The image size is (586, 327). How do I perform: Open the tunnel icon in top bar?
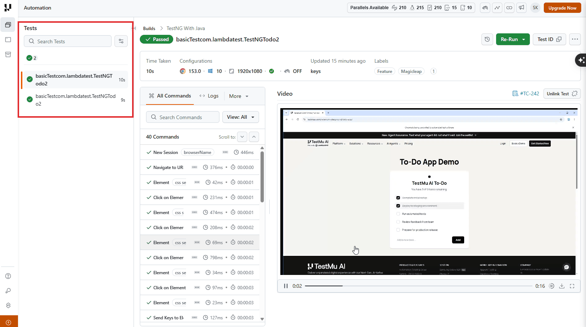coord(485,8)
